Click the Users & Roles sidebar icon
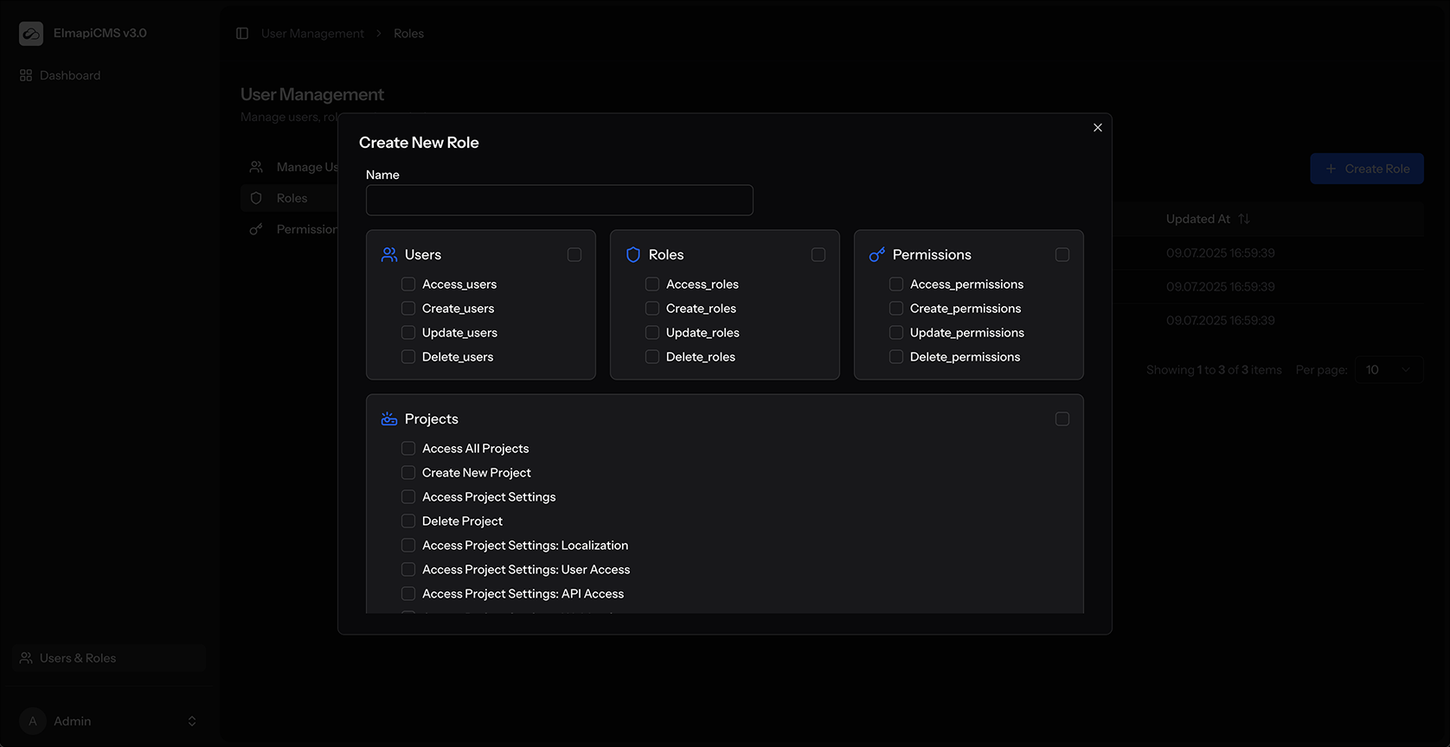Image resolution: width=1450 pixels, height=747 pixels. click(26, 658)
